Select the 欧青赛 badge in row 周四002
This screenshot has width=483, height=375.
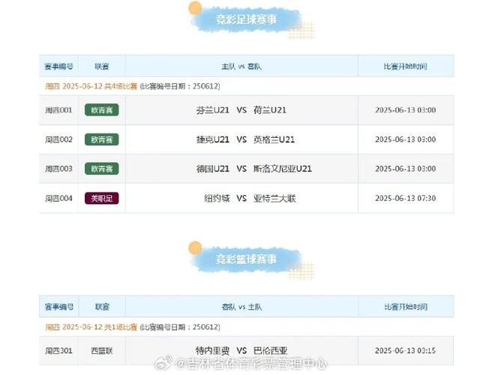point(102,139)
